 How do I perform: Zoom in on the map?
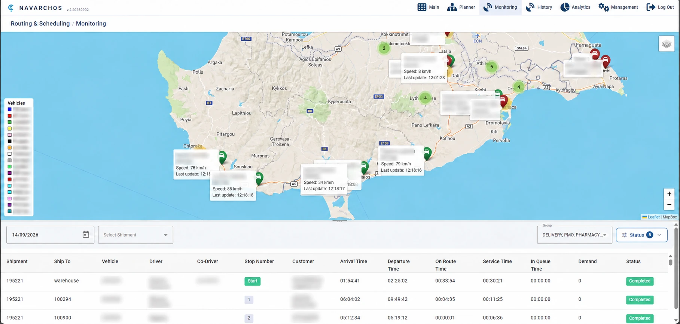pyautogui.click(x=669, y=194)
